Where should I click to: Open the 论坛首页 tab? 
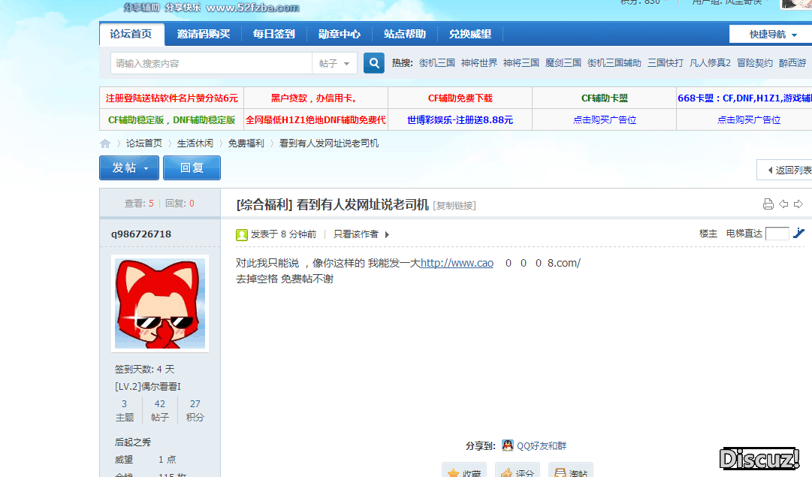[x=131, y=35]
